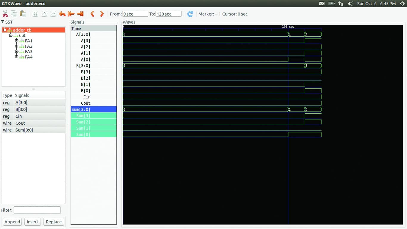Screen dimensions: 407x229
Task: Select the Cout wire in signal list
Action: [20, 123]
